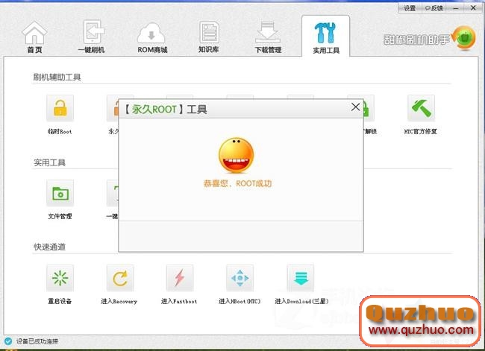The height and width of the screenshot is (351, 485).
Task: Minimize the application window
Action: click(455, 8)
